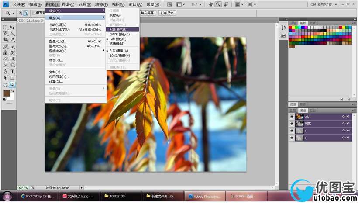Open CS4 新增功能 workspace switcher

pos(324,4)
